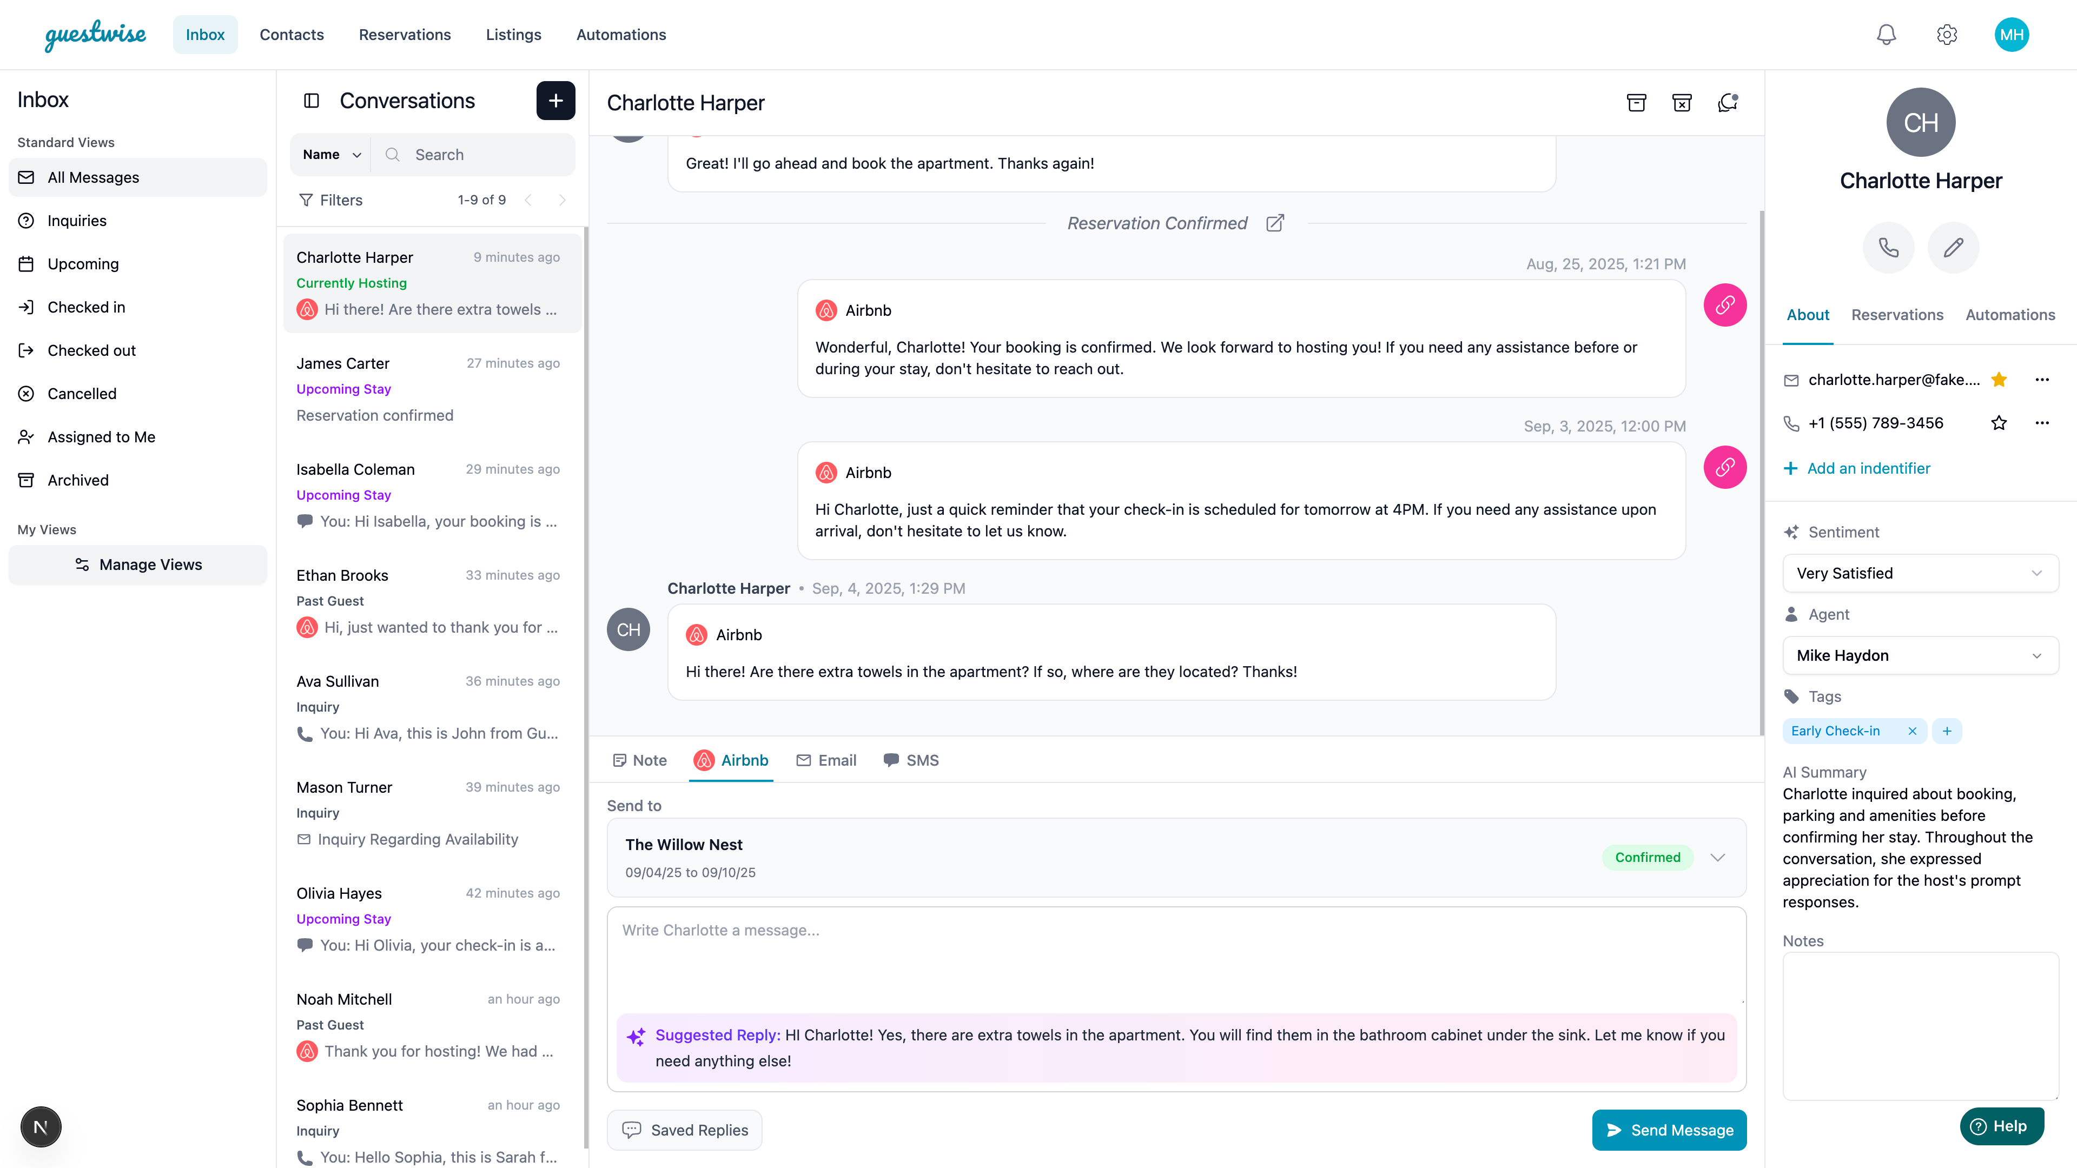Click the phone call icon under Charlotte's avatar

[1888, 248]
